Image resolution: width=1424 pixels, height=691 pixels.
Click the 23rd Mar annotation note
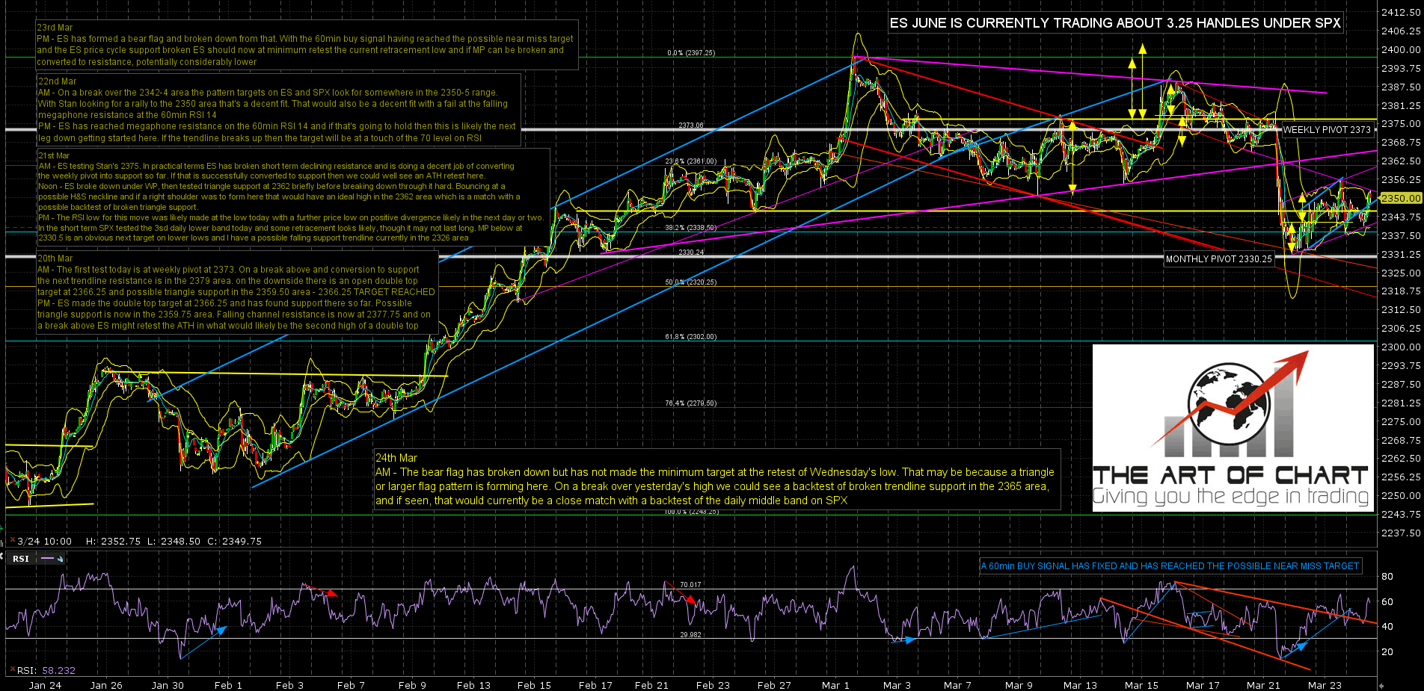coord(307,45)
